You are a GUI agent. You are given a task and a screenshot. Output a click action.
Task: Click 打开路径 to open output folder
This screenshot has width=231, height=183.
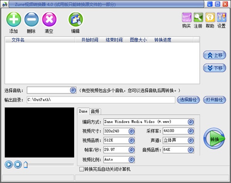pos(214,100)
